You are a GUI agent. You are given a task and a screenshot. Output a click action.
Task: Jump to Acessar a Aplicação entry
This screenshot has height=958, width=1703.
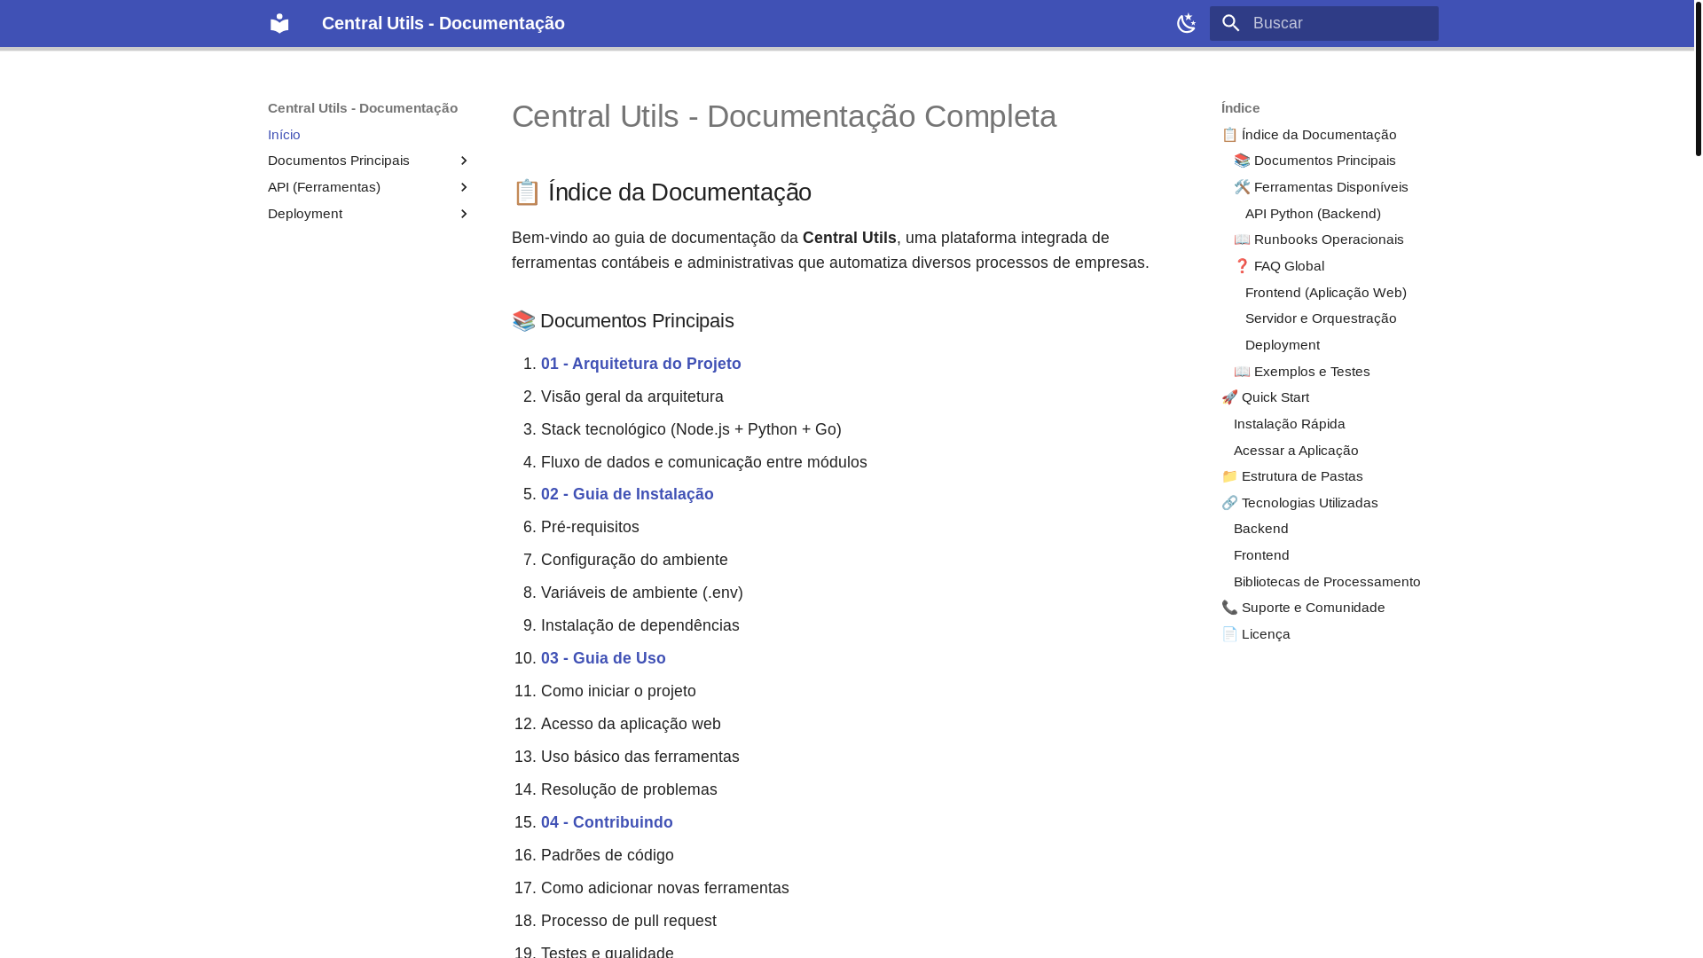pyautogui.click(x=1296, y=451)
